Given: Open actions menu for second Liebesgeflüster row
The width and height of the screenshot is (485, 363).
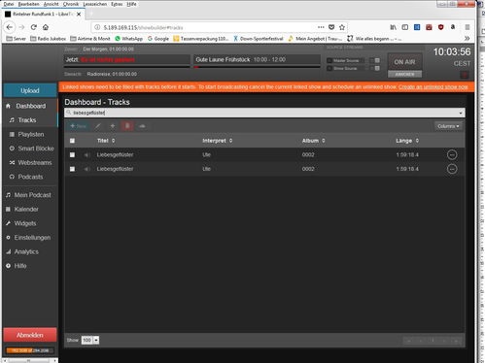Looking at the screenshot, I should click(x=452, y=169).
